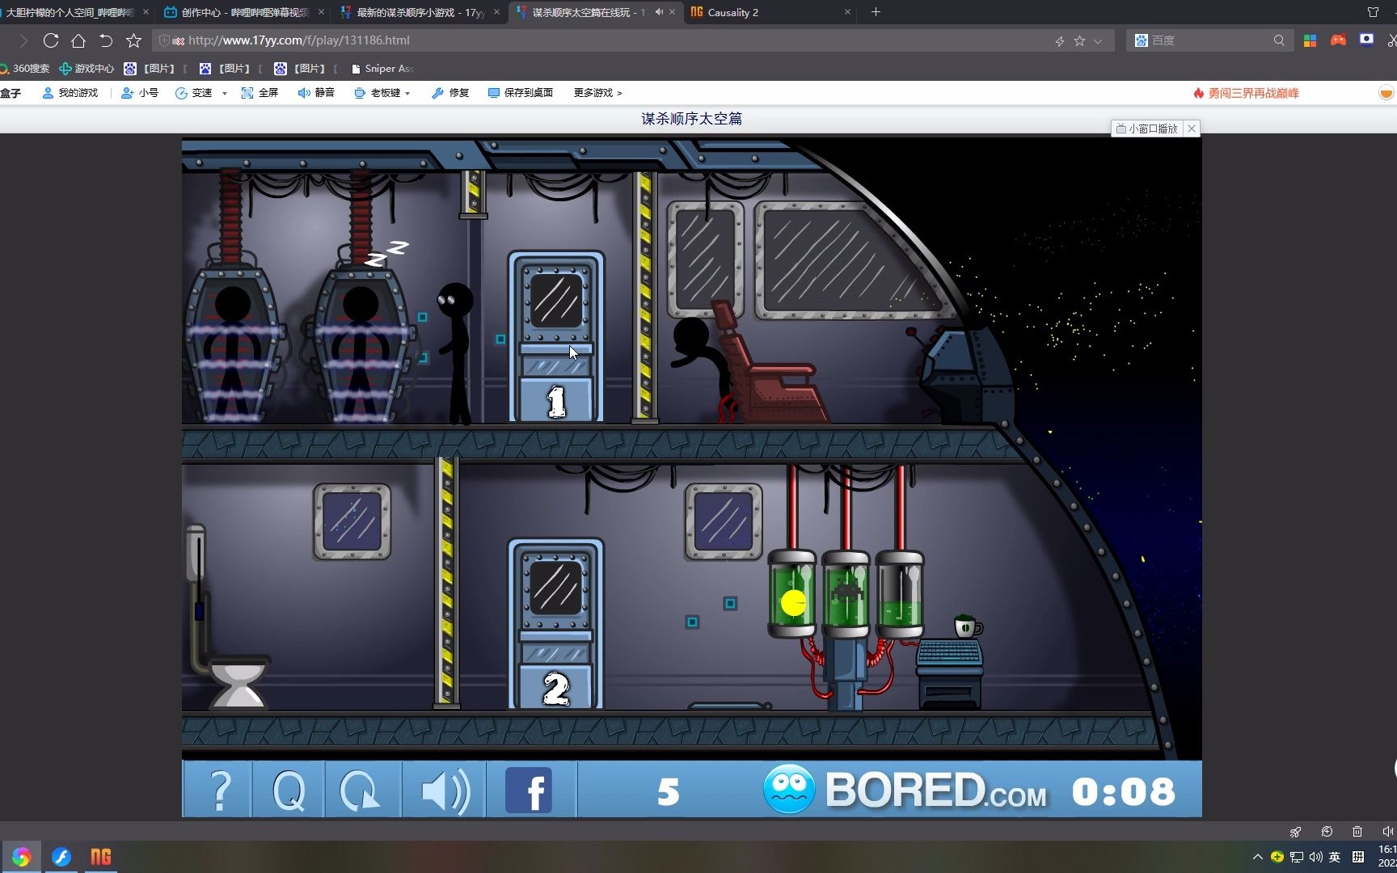Click the system volume tray icon

pyautogui.click(x=1316, y=857)
